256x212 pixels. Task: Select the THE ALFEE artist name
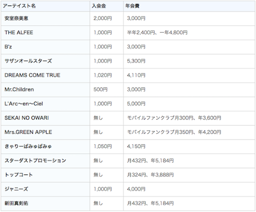19,32
